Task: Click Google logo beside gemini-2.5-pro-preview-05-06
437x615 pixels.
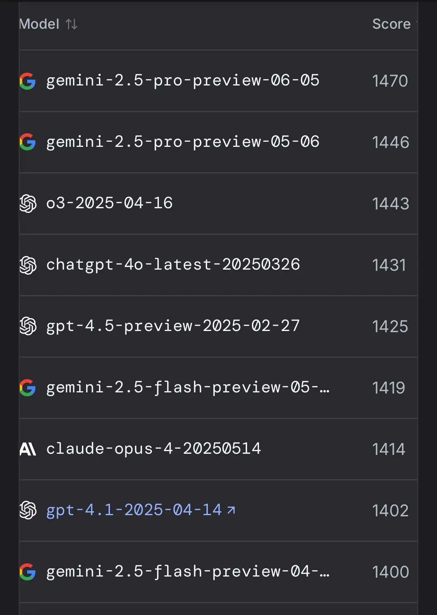Action: (x=28, y=142)
